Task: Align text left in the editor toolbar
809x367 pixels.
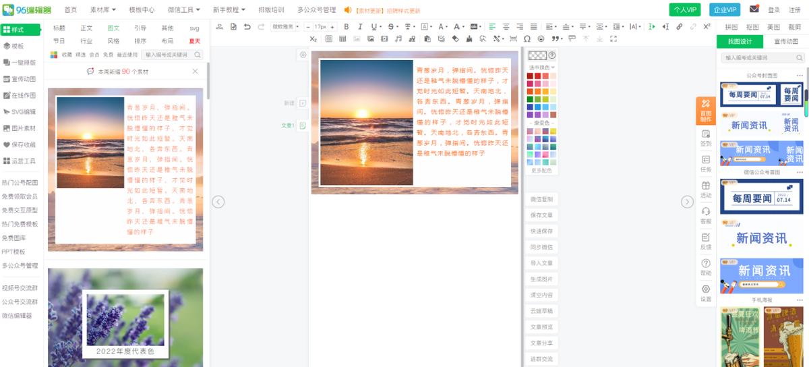Action: click(491, 27)
